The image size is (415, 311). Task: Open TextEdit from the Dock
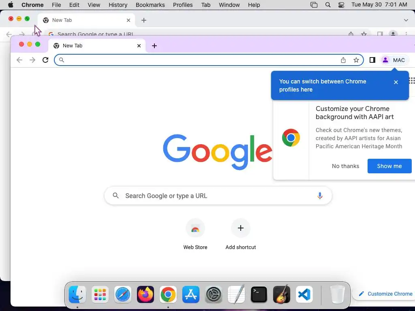tap(236, 294)
